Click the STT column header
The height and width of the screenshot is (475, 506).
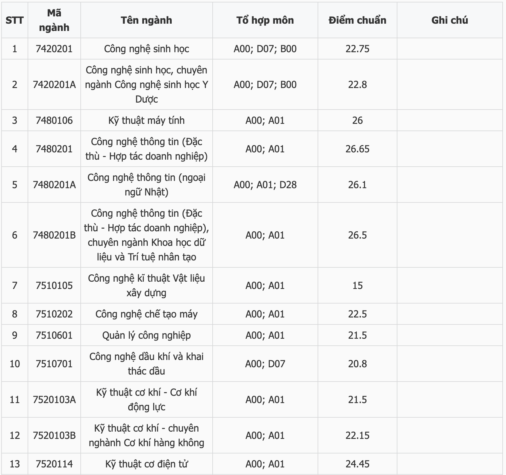15,20
